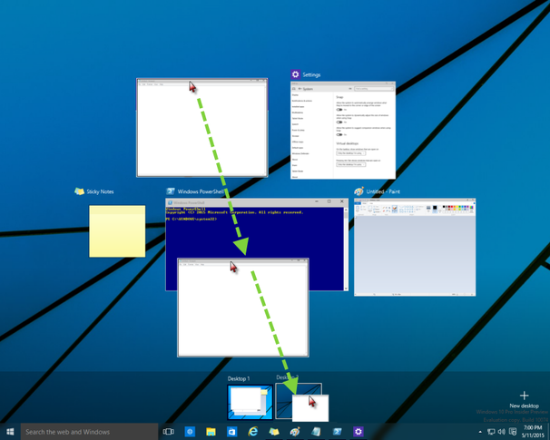This screenshot has width=550, height=440.
Task: Toggle the third Snap switch in Settings
Action: [339, 134]
